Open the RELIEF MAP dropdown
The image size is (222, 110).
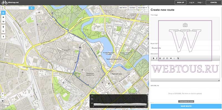[142, 8]
